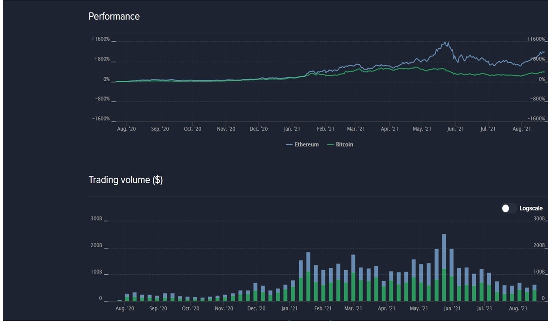Toggle the Logscale switch
Image resolution: width=548 pixels, height=322 pixels.
click(x=509, y=208)
